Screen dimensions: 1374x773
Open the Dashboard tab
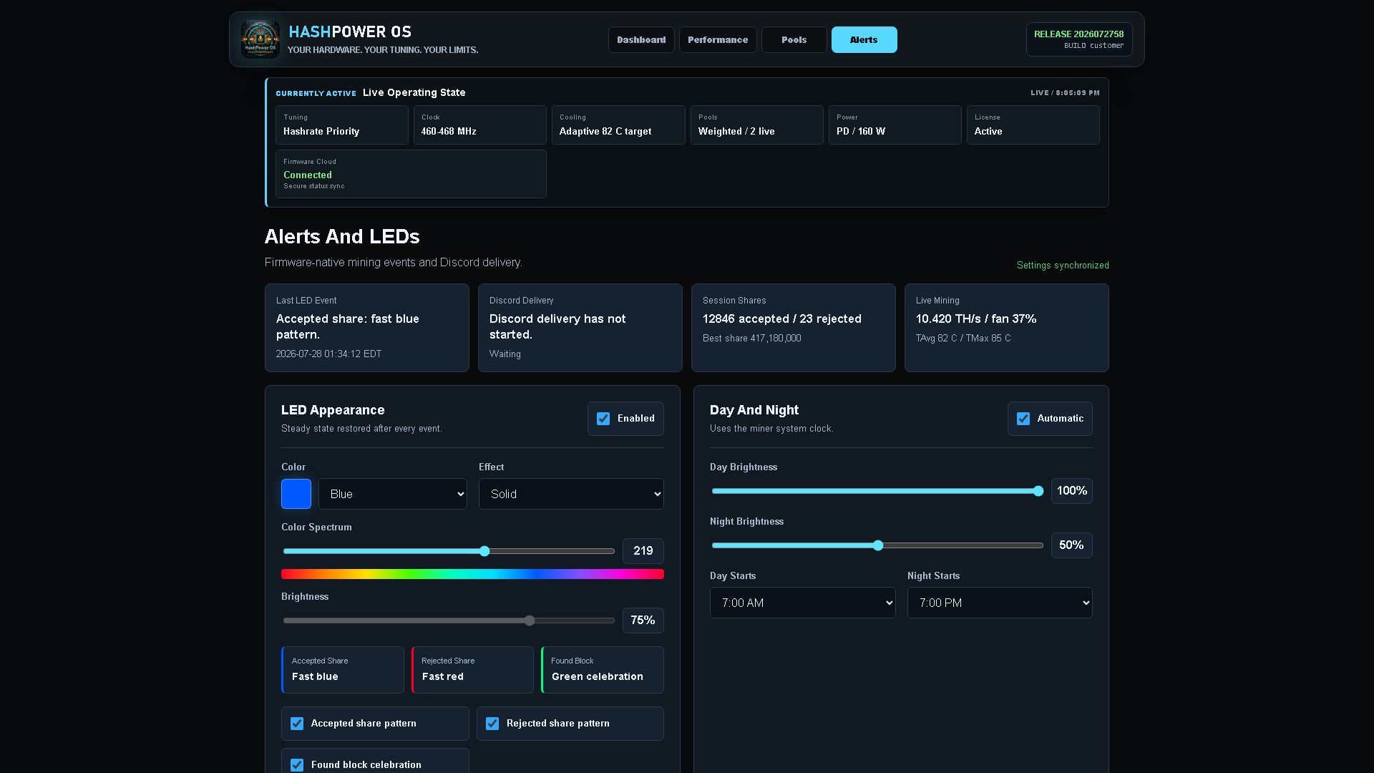pos(641,40)
